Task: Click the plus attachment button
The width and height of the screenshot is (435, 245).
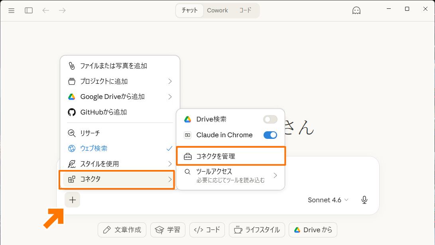Action: pyautogui.click(x=72, y=200)
